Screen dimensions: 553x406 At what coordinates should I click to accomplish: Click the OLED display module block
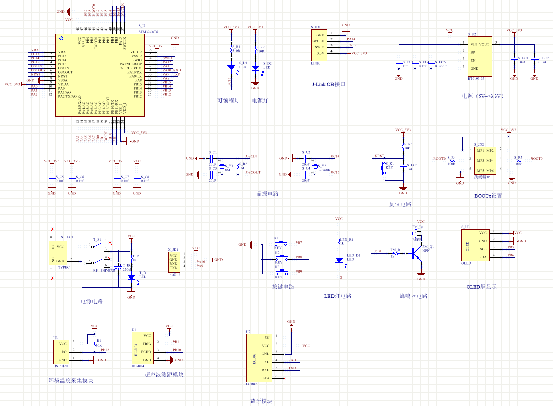point(475,245)
